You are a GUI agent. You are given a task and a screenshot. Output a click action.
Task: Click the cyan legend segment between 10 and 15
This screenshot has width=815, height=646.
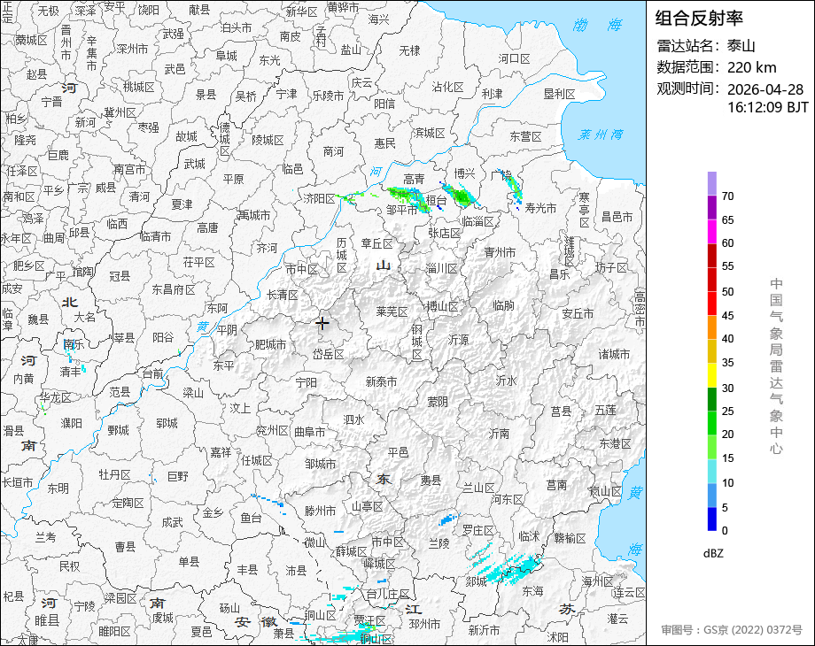pyautogui.click(x=712, y=471)
